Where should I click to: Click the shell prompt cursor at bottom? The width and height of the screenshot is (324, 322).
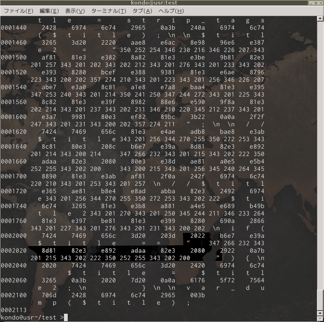66,317
